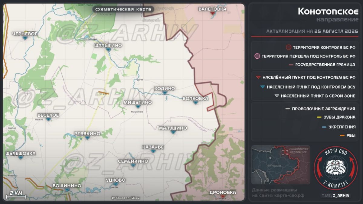The height and width of the screenshot is (204, 363).
Task: Click the Проволочные заграждения legend text
Action: coord(323,109)
